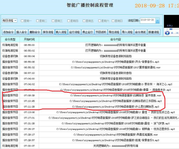This screenshot has width=179, height=149.
Task: Expand the 流程日期 date picker arrow
Action: pyautogui.click(x=158, y=21)
